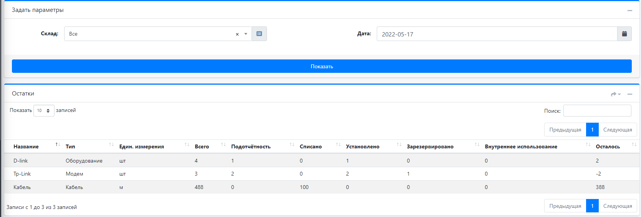Image resolution: width=641 pixels, height=217 pixels.
Task: Focus the Поиск search field
Action: click(597, 110)
